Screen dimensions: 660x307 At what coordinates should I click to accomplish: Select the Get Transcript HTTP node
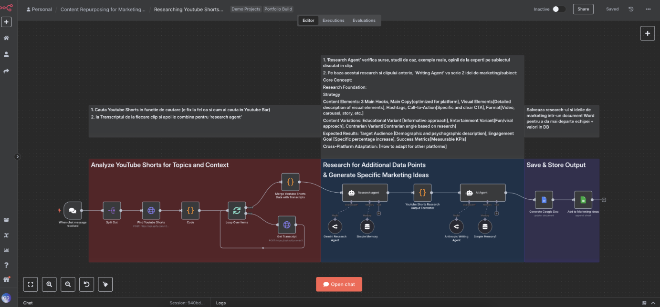(x=286, y=225)
